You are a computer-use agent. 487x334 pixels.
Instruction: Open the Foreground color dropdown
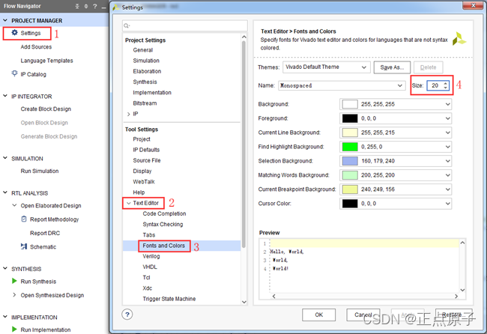pyautogui.click(x=396, y=118)
